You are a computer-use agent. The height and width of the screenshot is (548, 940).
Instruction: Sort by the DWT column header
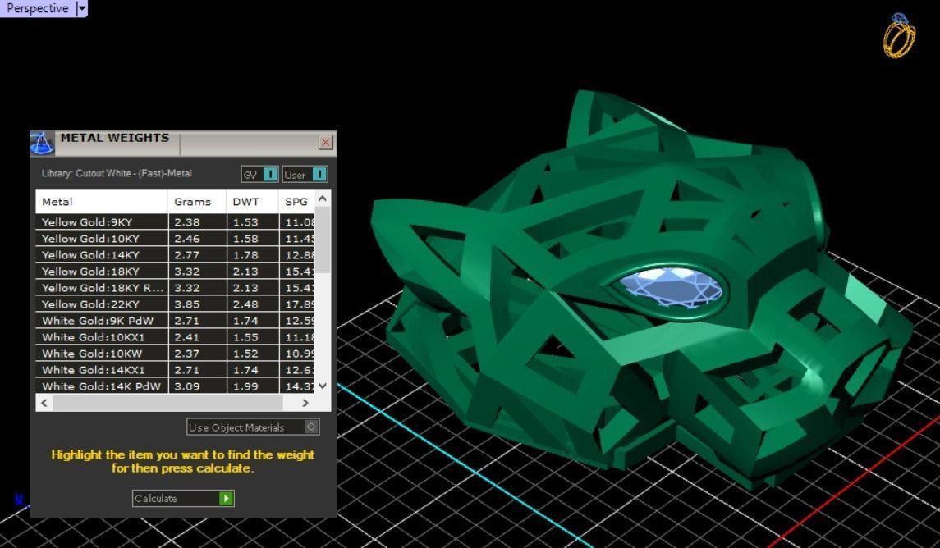click(252, 202)
